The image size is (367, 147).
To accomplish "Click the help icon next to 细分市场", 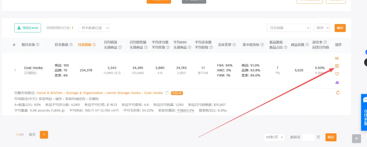I will click(x=38, y=45).
